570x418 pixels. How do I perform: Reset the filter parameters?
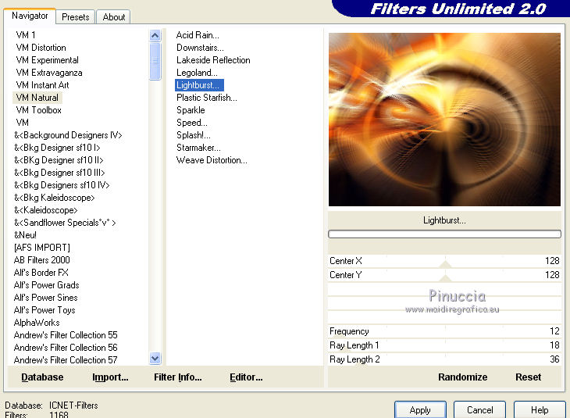528,377
